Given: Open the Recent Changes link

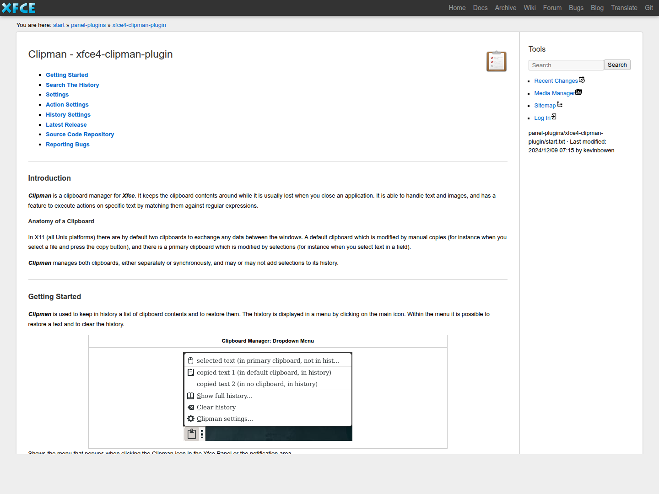Looking at the screenshot, I should coord(556,81).
